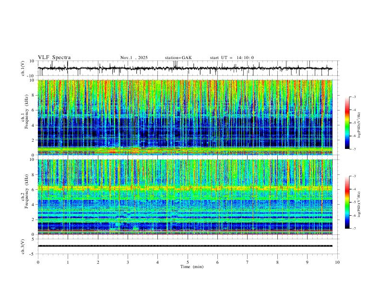Viewport: 380px width, 294px height.
Task: Click the '6' tick on time axis
Action: click(217, 262)
